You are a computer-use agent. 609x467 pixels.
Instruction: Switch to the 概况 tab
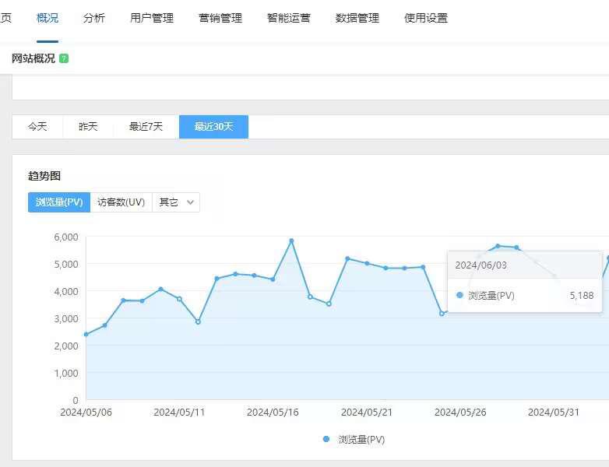pos(48,18)
